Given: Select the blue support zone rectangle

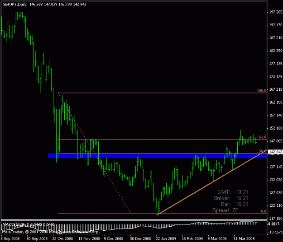Looking at the screenshot, I should pyautogui.click(x=158, y=156).
